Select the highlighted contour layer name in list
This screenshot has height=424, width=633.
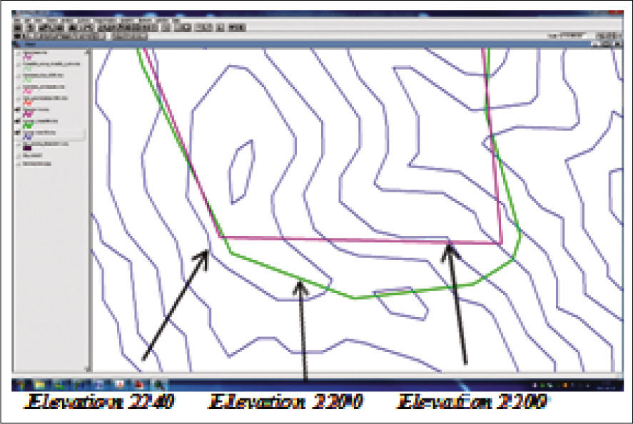coord(43,133)
